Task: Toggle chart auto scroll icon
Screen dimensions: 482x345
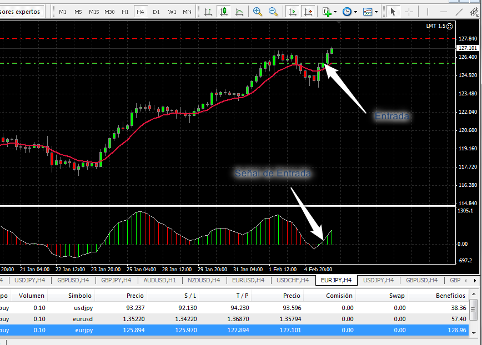Action: pos(292,12)
